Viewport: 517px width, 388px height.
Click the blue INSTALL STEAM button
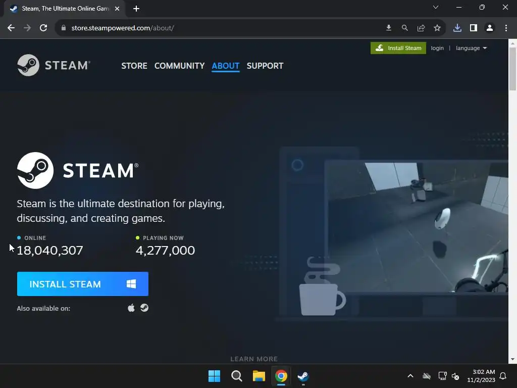pyautogui.click(x=83, y=284)
